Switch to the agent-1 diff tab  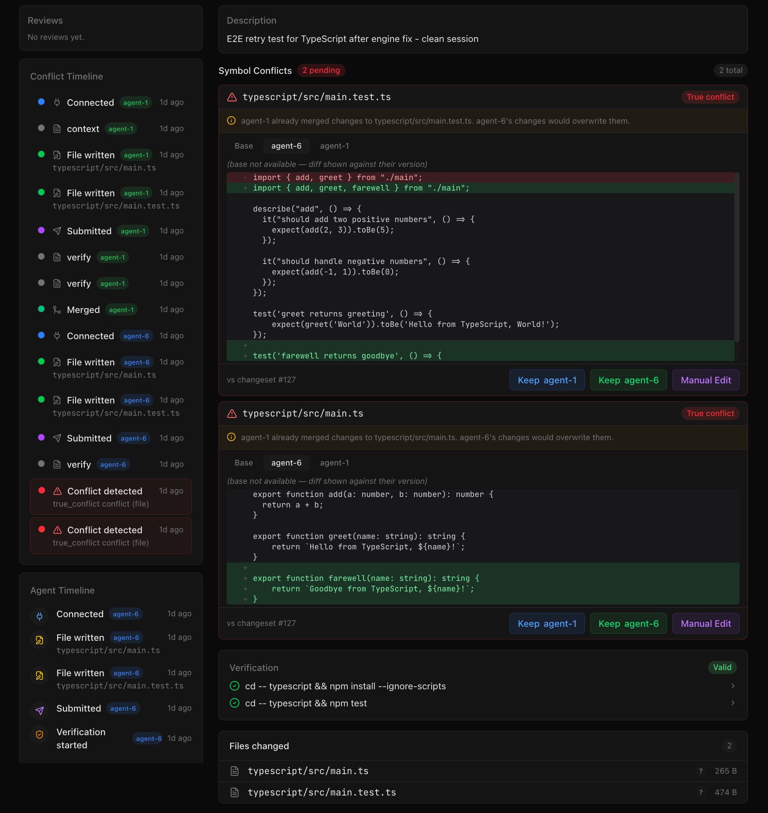(334, 146)
